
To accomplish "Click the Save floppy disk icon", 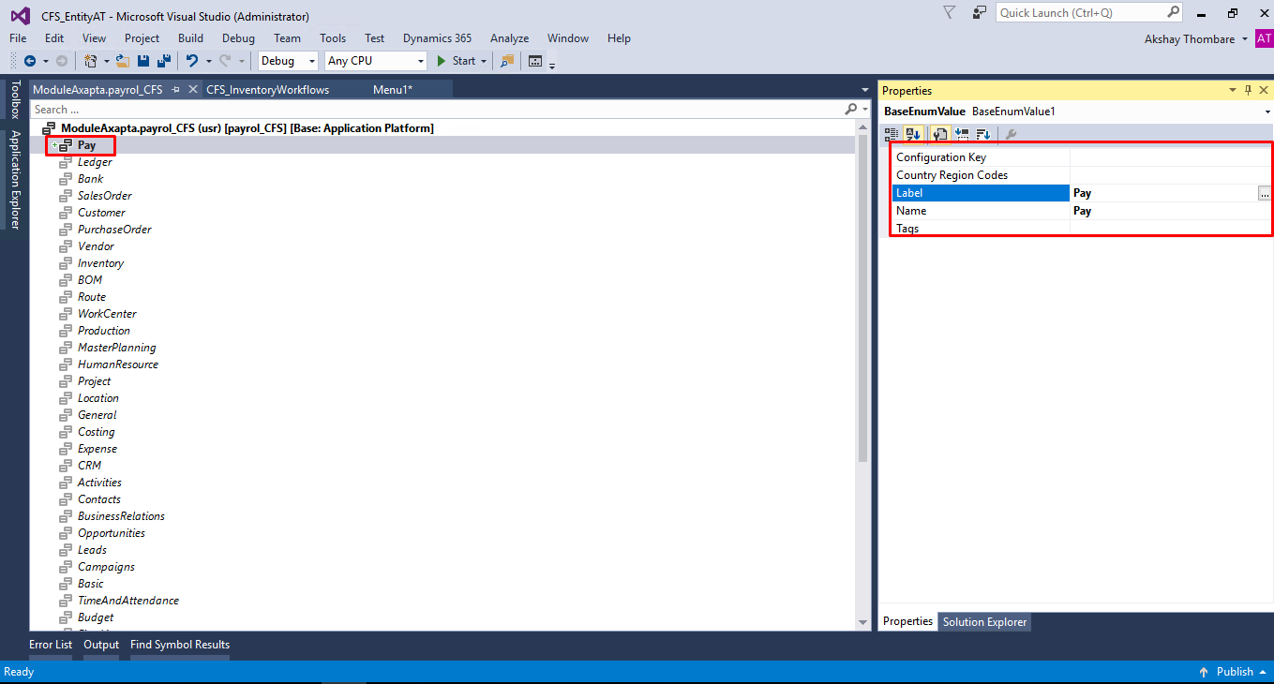I will [143, 61].
